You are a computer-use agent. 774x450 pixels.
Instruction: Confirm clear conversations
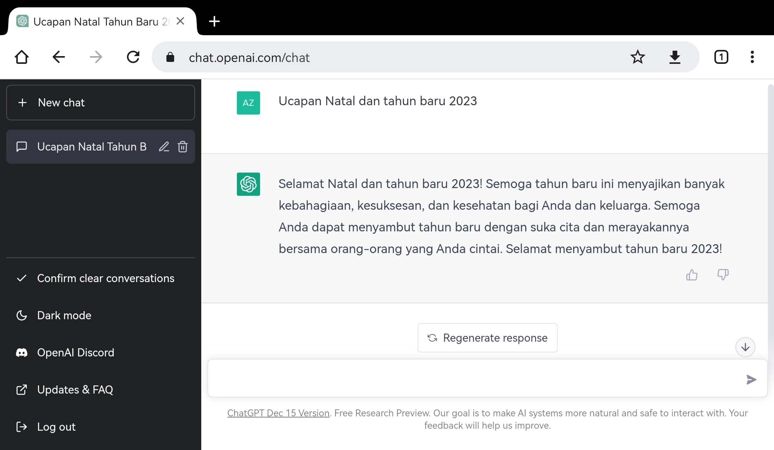[105, 278]
